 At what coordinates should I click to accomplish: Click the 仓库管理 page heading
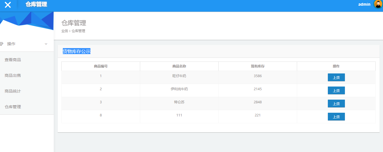coord(74,23)
